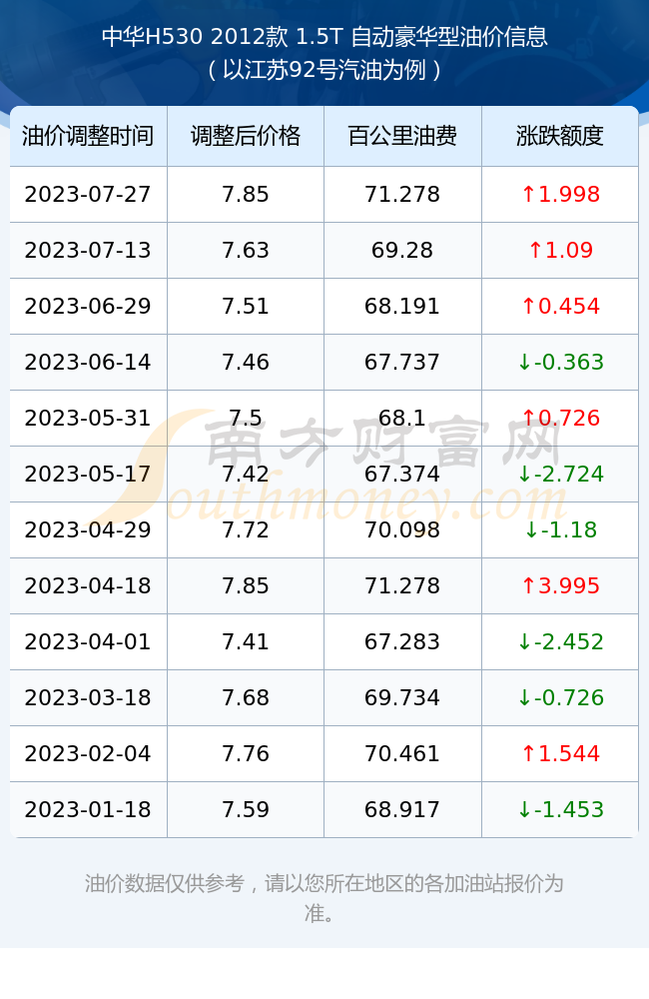Click price 7.46 for 2023-06-14

tap(246, 362)
